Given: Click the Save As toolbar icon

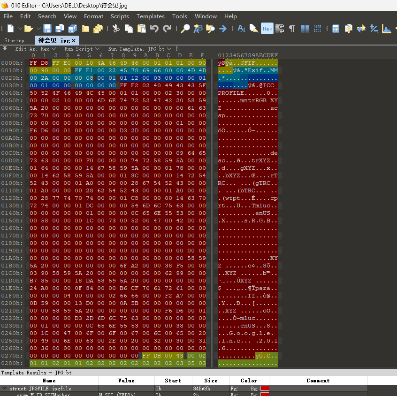Looking at the screenshot, I should point(60,29).
